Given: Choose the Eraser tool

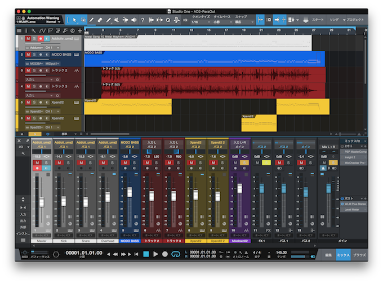Looking at the screenshot, I should (x=100, y=20).
